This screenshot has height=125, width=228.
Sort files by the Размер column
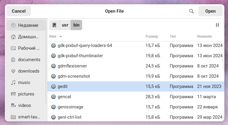point(152,36)
